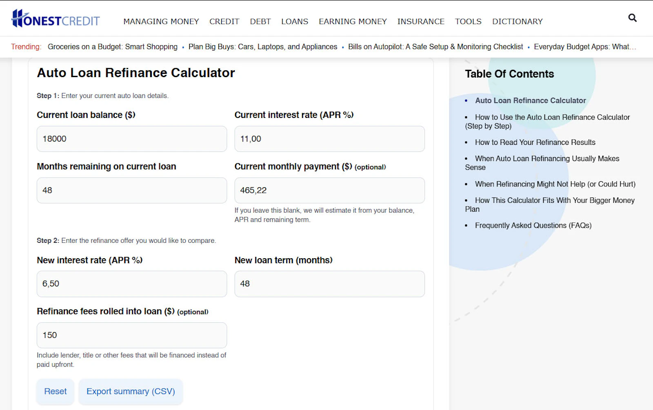Open the Tools menu
Viewport: 653px width, 410px height.
coord(468,21)
